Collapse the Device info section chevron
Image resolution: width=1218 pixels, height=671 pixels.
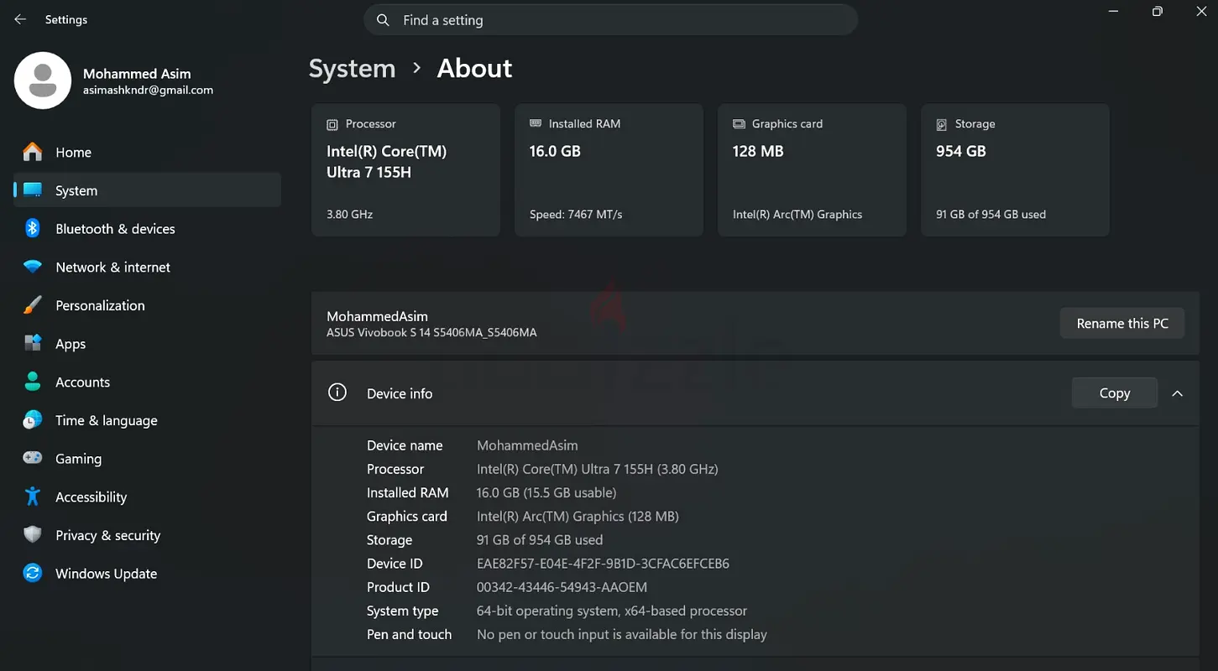(1178, 393)
